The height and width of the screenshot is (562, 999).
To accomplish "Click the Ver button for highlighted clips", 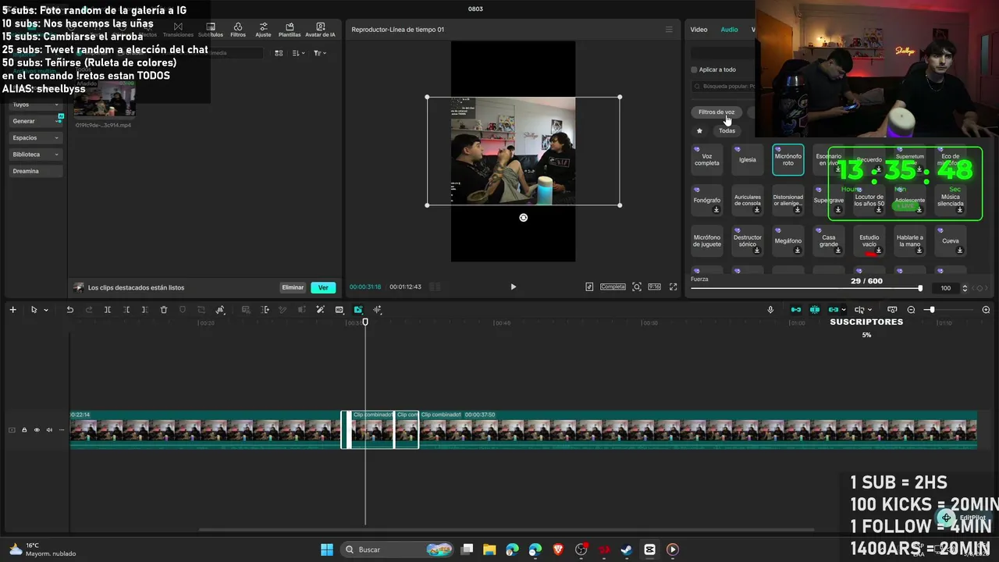I will 323,287.
